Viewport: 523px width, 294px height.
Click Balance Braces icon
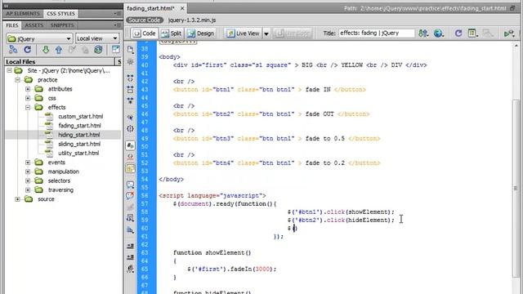tap(131, 128)
